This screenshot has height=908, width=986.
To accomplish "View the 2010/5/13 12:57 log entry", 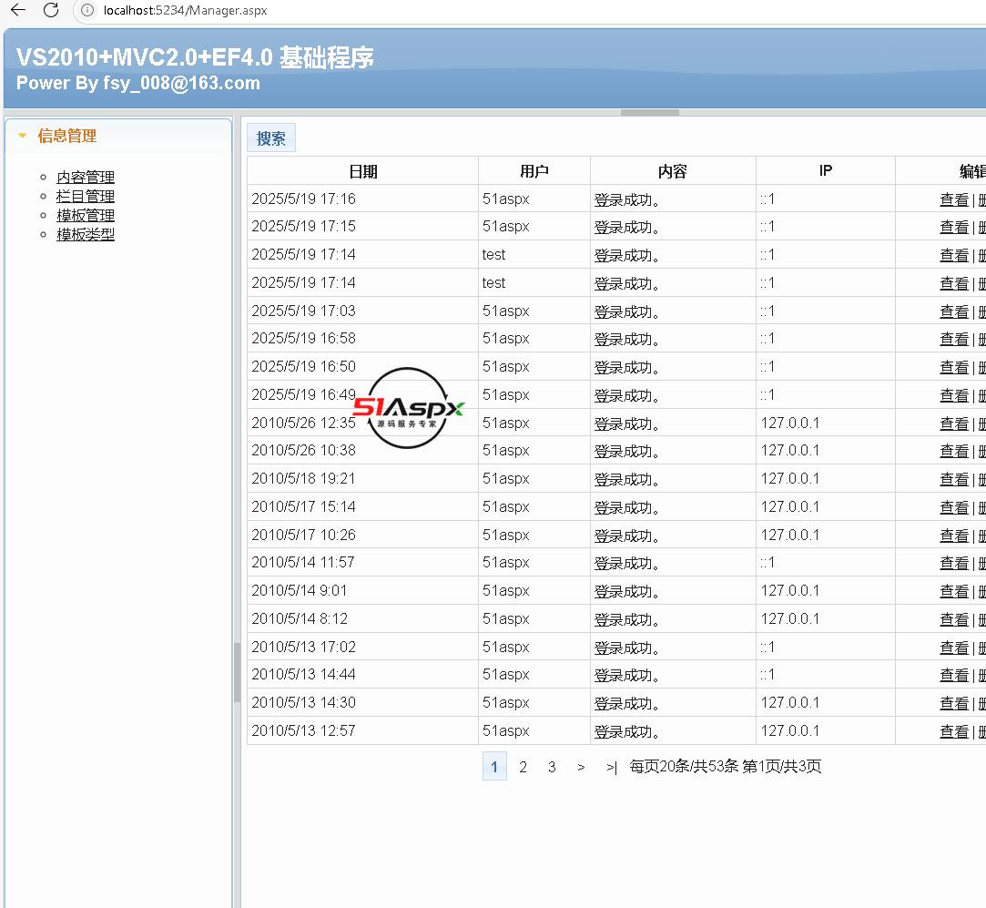I will click(953, 731).
